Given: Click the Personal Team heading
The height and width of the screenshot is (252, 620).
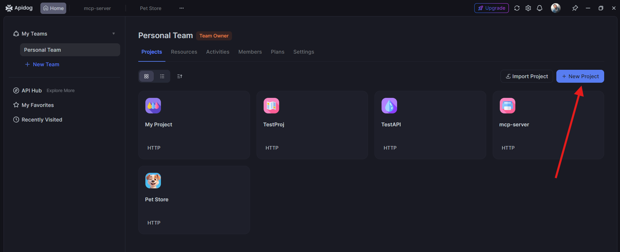Looking at the screenshot, I should pyautogui.click(x=165, y=35).
